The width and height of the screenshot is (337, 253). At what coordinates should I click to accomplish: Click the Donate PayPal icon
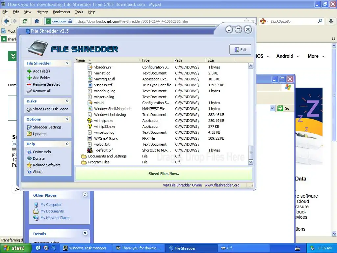29,158
